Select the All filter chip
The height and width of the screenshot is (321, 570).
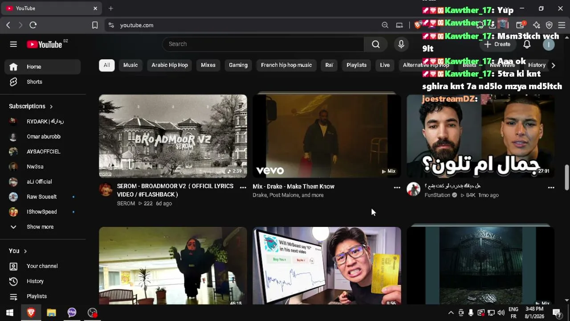[107, 65]
